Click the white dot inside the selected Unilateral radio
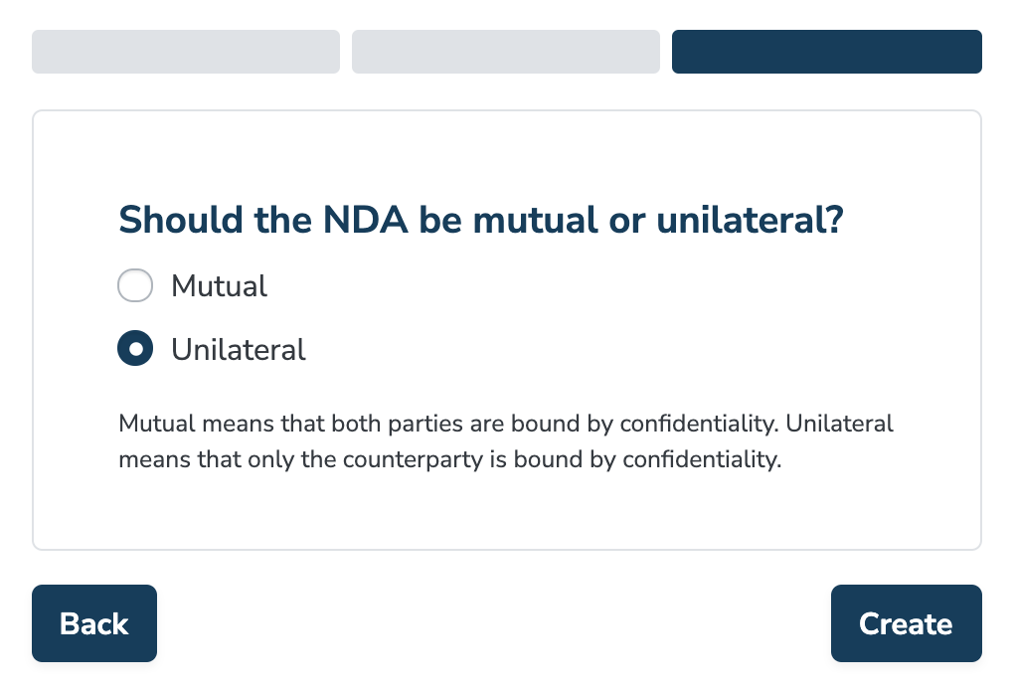This screenshot has width=1014, height=692. coord(135,349)
